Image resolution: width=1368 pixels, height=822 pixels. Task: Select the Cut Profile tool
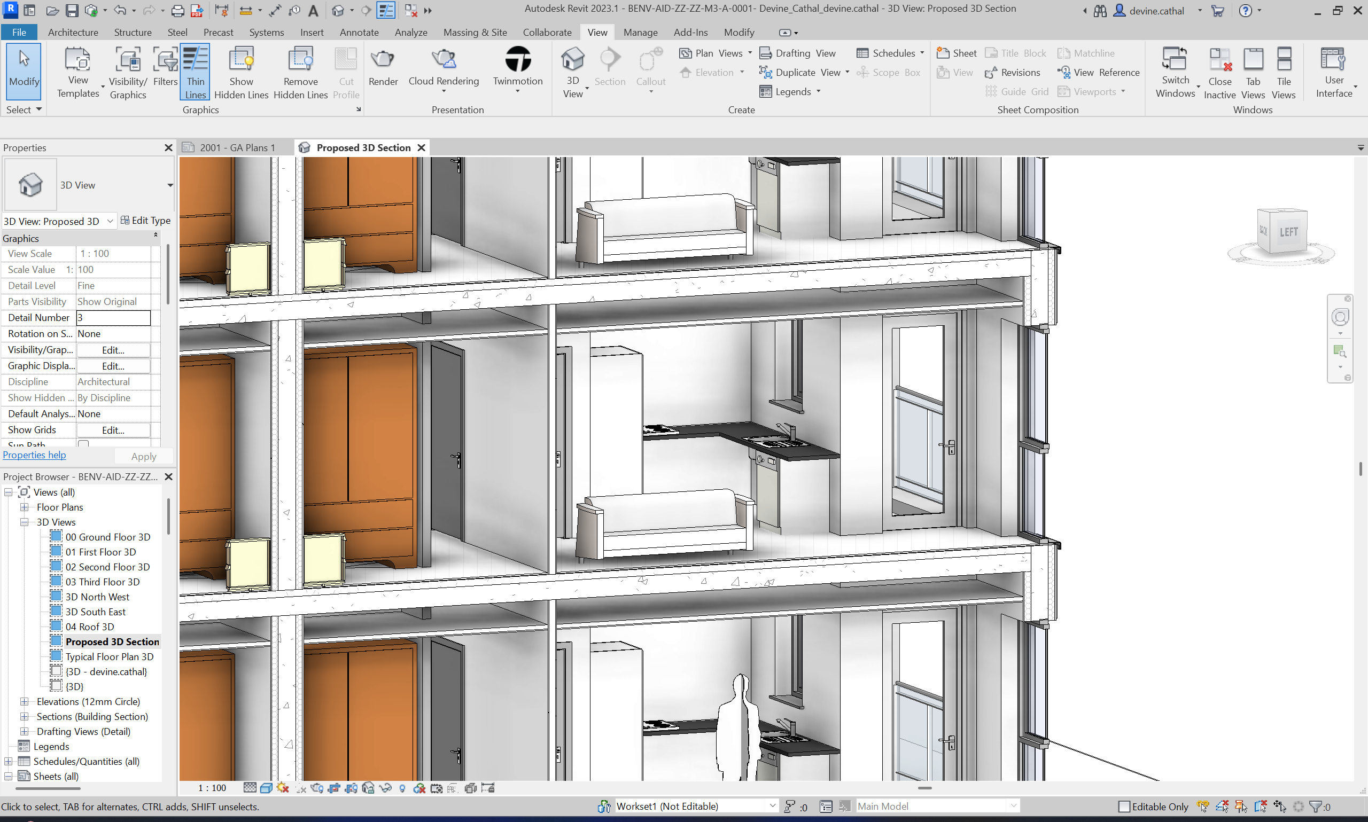tap(346, 72)
